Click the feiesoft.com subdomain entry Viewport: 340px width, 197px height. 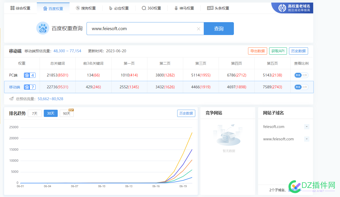pyautogui.click(x=274, y=127)
